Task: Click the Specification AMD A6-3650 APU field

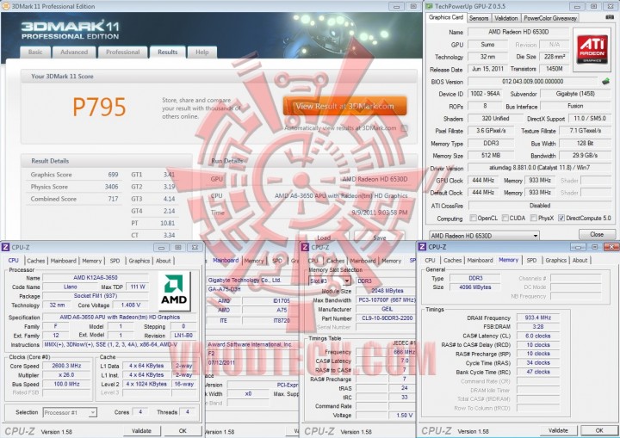Action: (120, 318)
